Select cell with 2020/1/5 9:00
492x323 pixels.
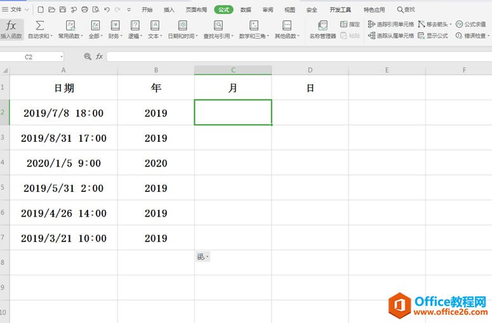[x=63, y=163]
